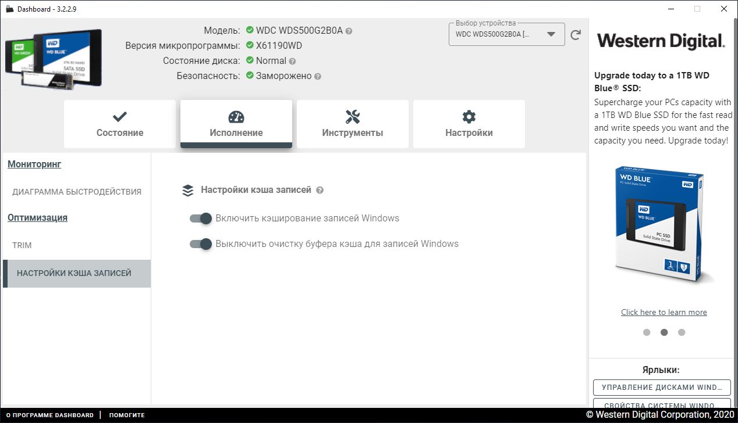This screenshot has height=423, width=738.
Task: Open the Настройки tab
Action: point(469,124)
